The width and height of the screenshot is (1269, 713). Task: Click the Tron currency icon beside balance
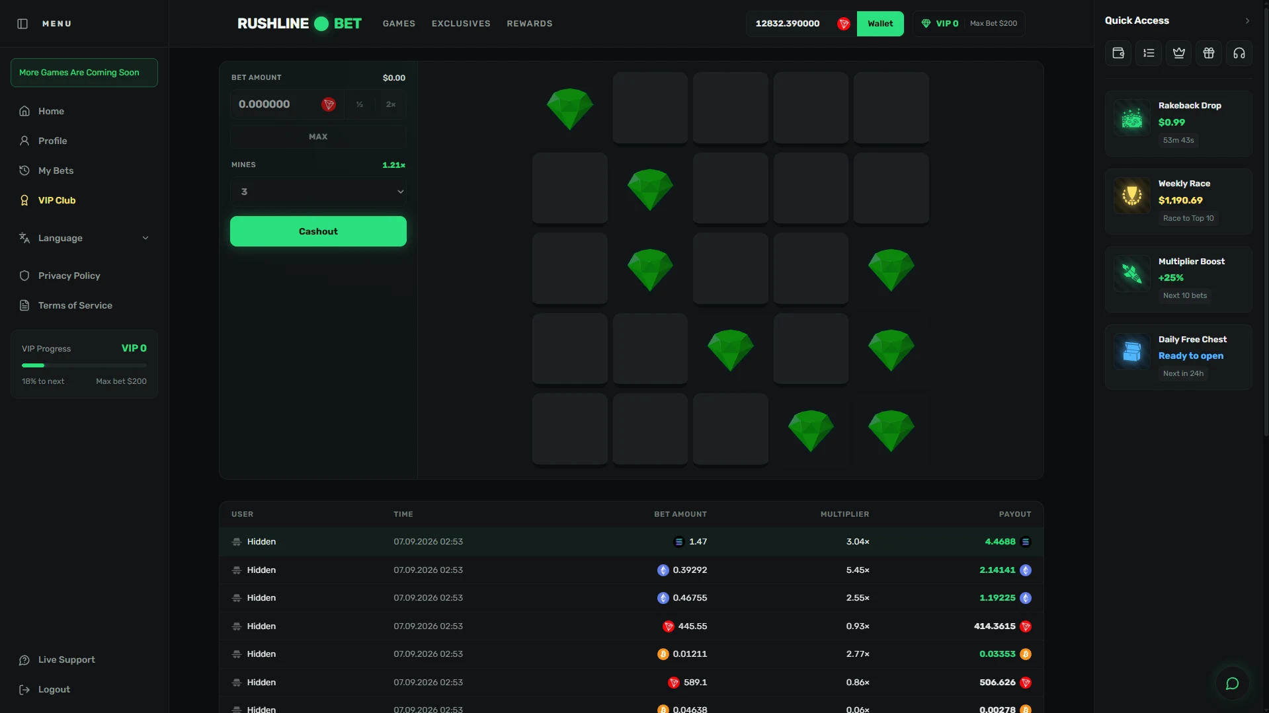tap(843, 24)
